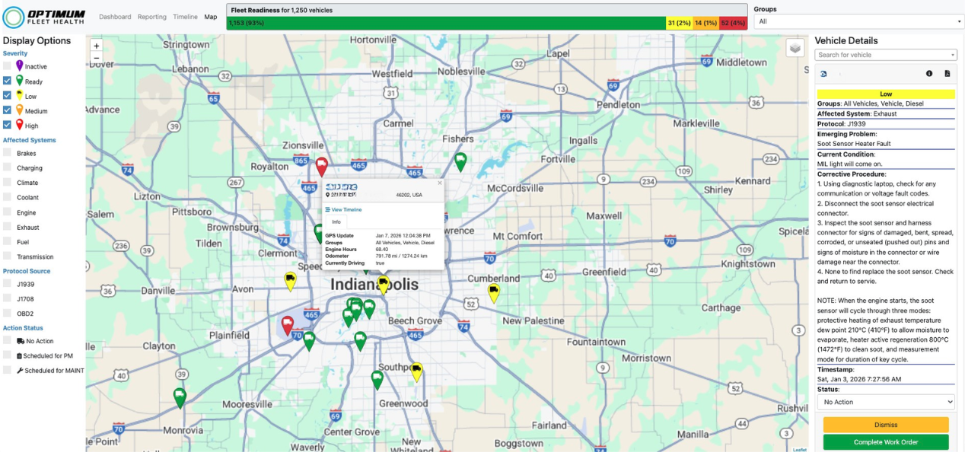Open the info circle icon above vehicle severity
This screenshot has height=462, width=965.
[929, 73]
